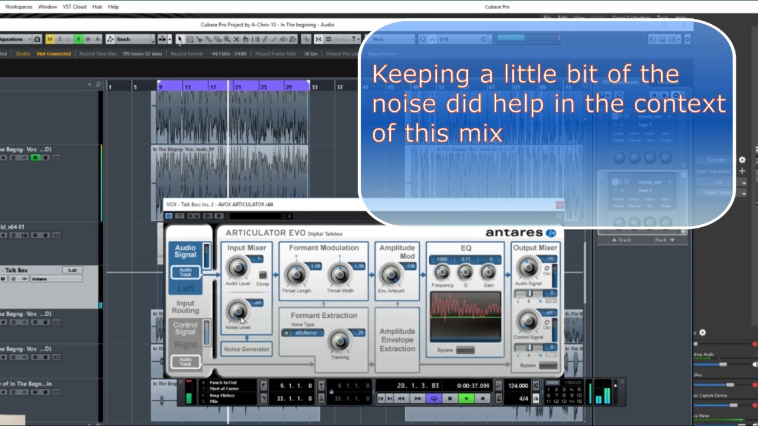Select the Play speaker tool

point(284,39)
